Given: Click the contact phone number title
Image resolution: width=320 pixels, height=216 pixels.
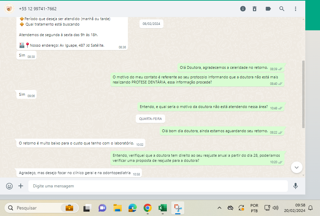Looking at the screenshot, I should pyautogui.click(x=38, y=9).
